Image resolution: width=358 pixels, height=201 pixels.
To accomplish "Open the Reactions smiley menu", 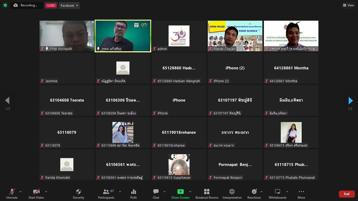I will [x=254, y=194].
